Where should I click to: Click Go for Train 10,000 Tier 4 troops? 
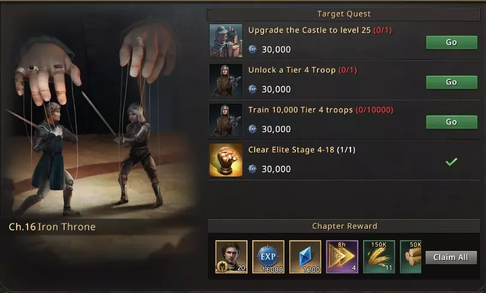click(x=452, y=122)
